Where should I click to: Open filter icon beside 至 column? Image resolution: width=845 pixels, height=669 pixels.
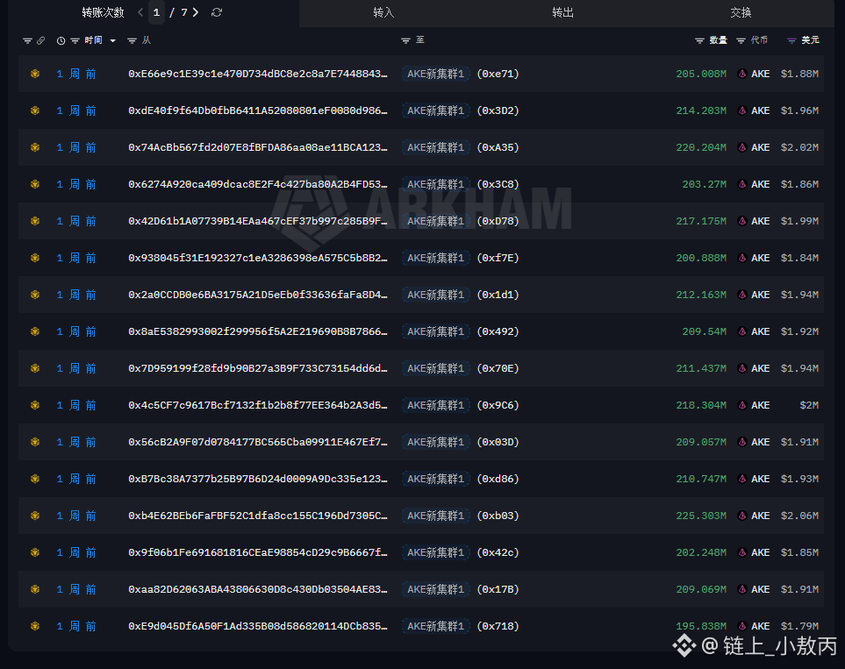(405, 40)
